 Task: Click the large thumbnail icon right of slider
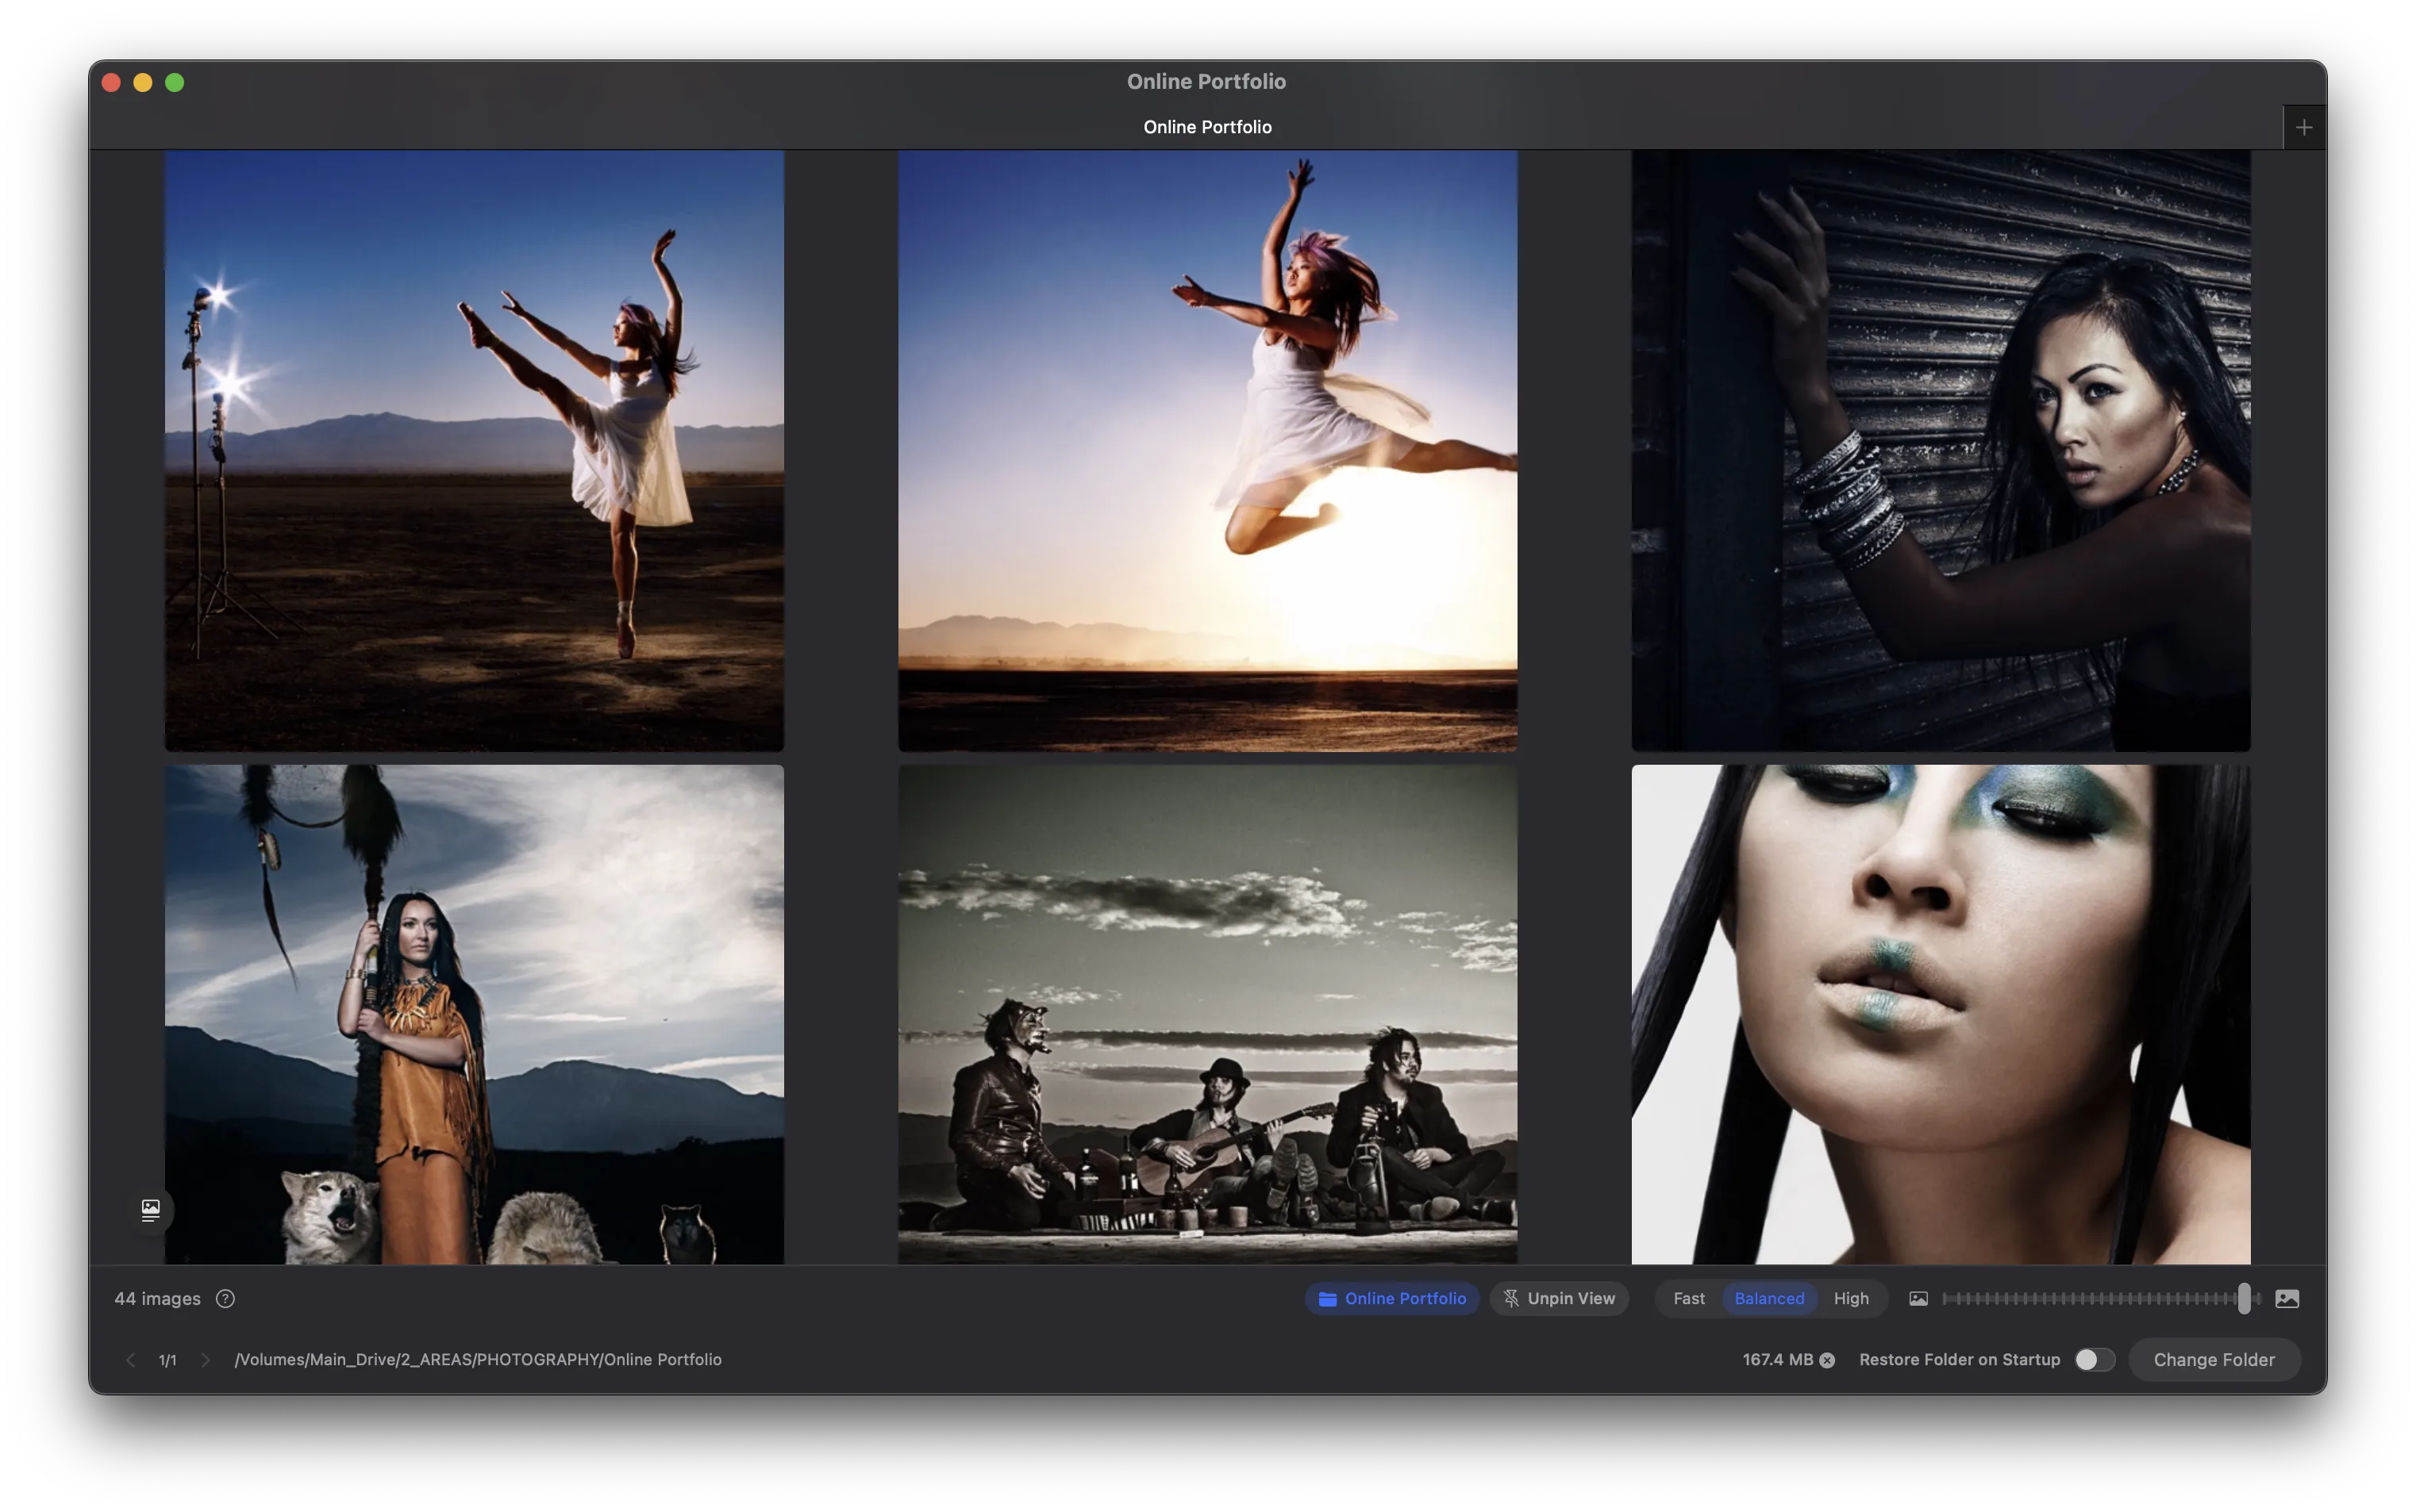click(x=2287, y=1298)
